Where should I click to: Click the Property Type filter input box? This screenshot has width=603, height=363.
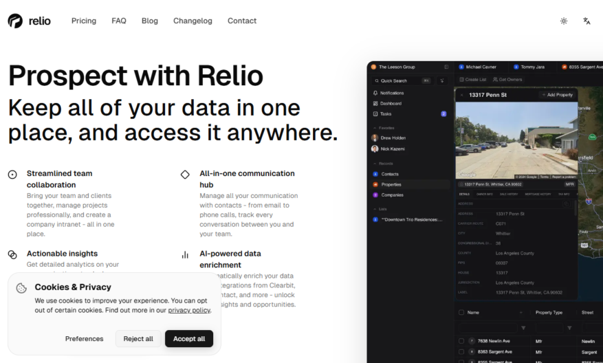549,328
